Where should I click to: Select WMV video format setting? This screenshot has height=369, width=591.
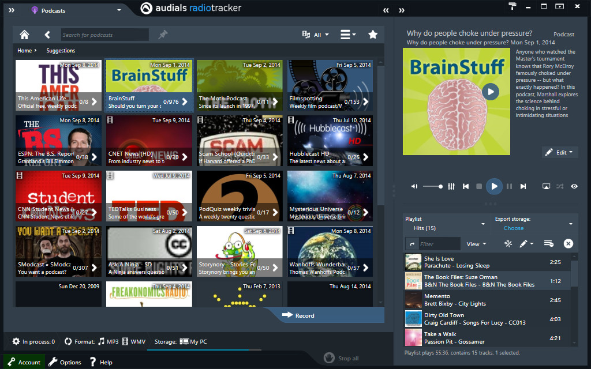[134, 341]
